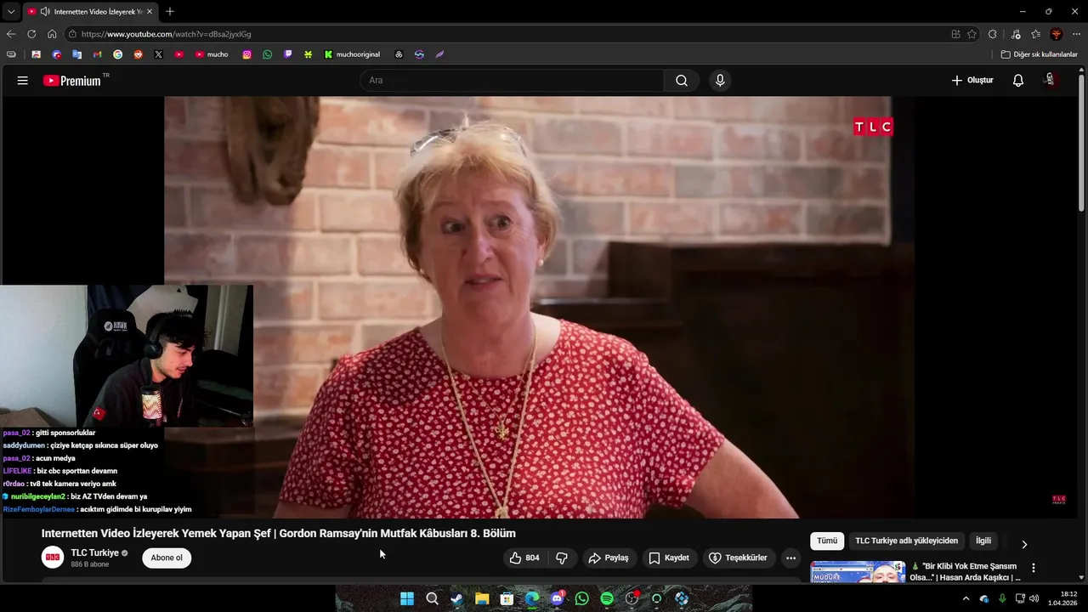The width and height of the screenshot is (1088, 612).
Task: Open the Instagram bookmark
Action: 246,54
